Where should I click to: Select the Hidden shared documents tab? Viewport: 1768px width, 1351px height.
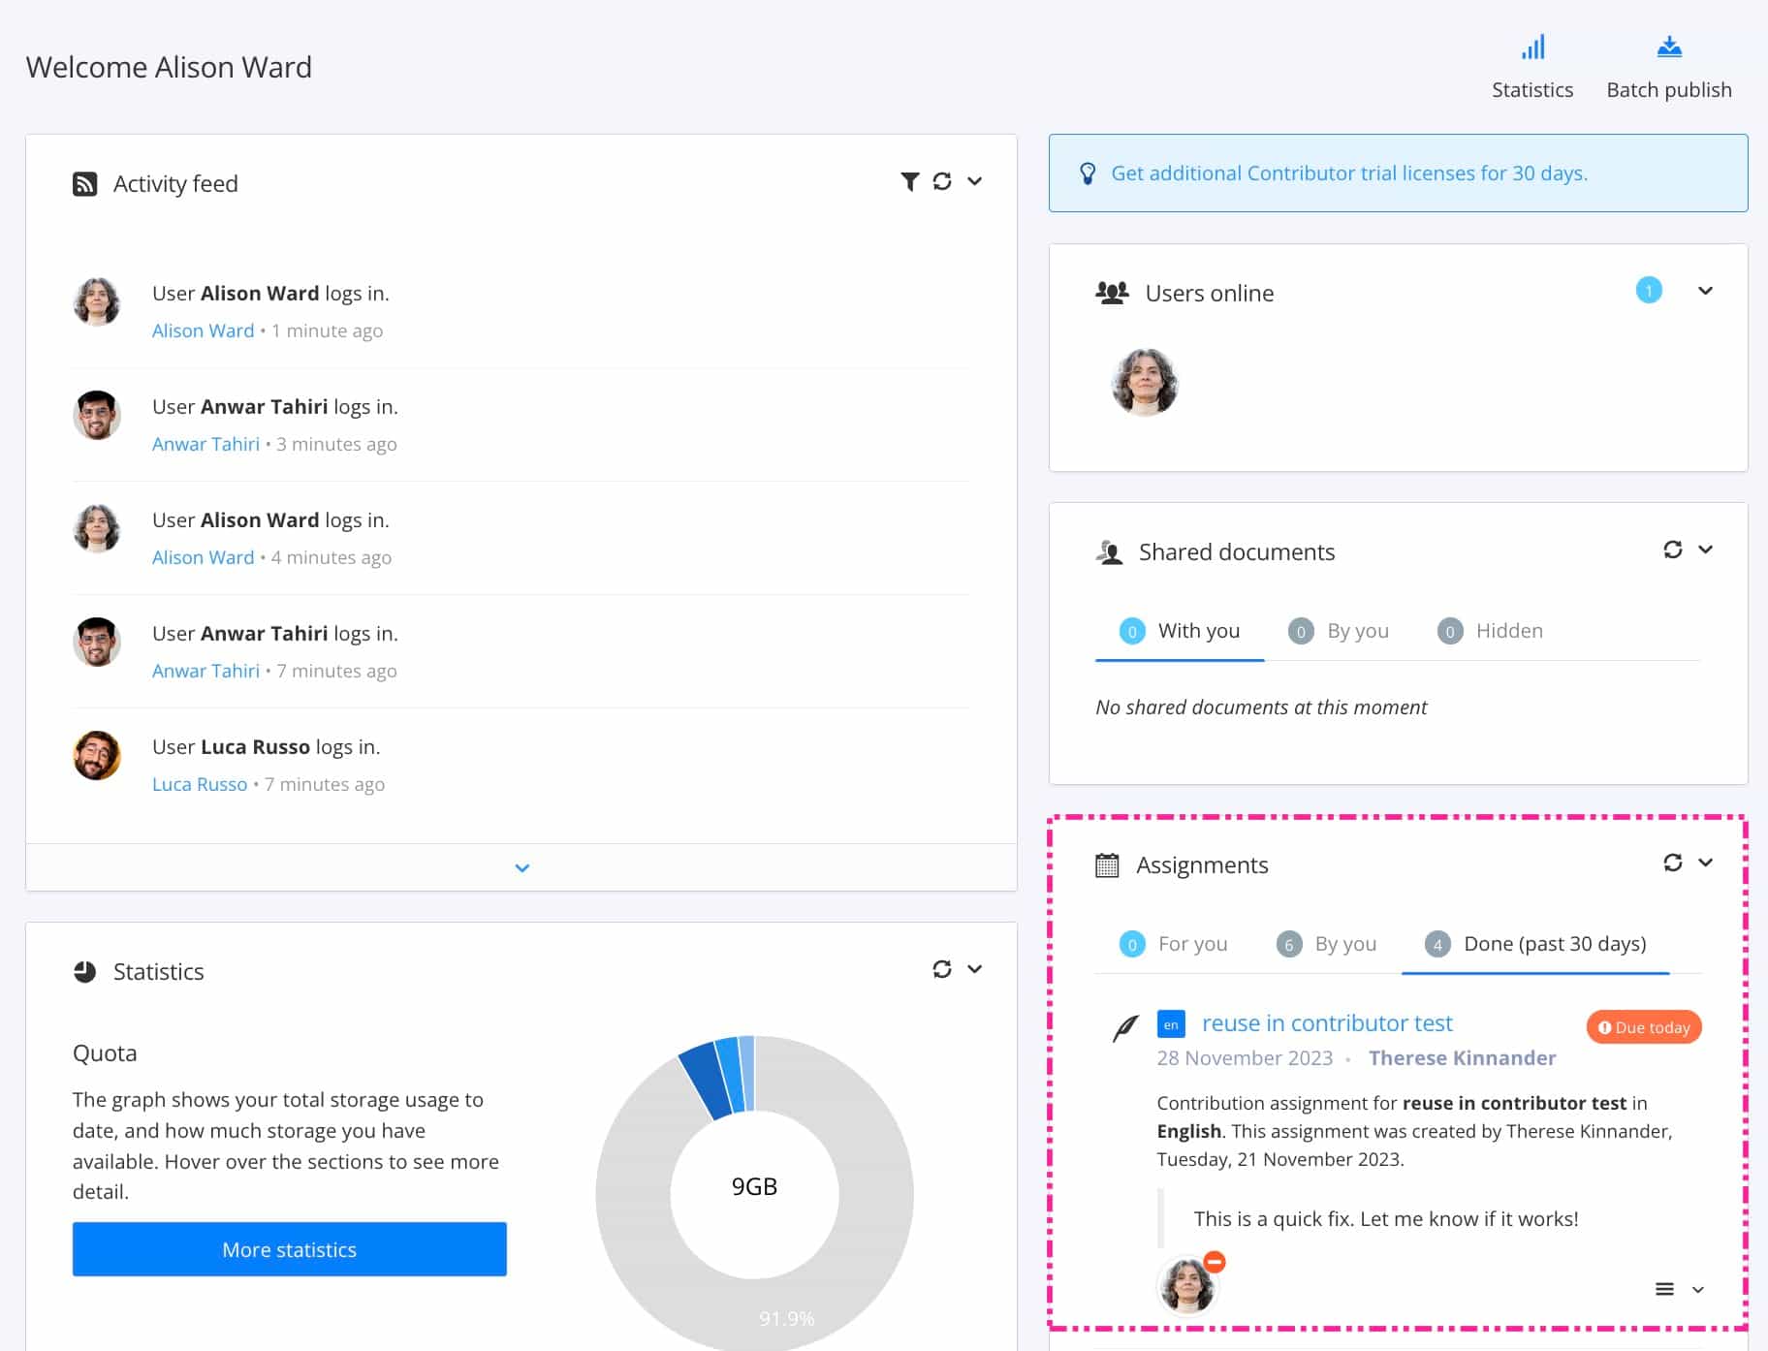1508,631
